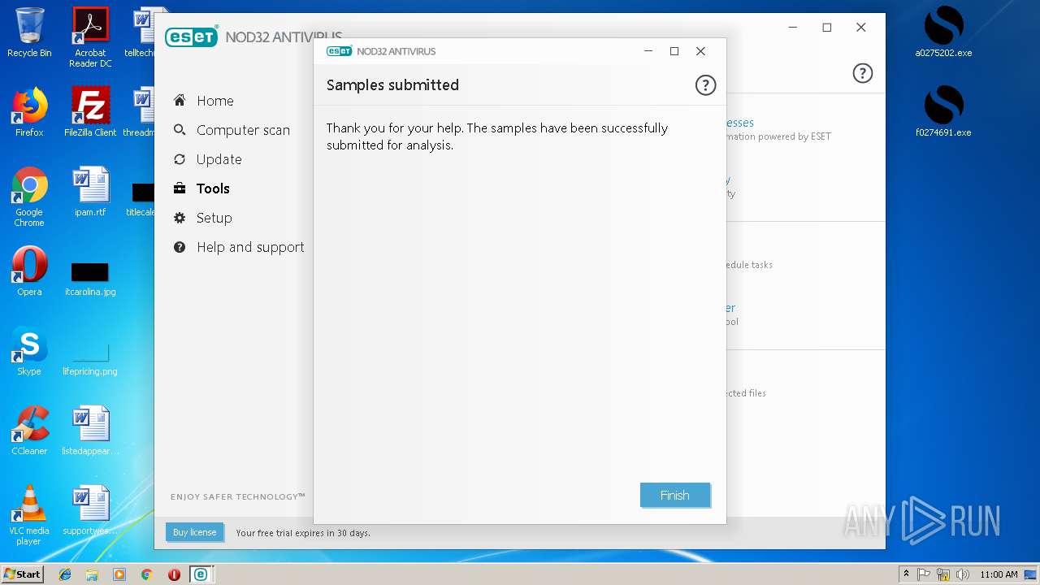The image size is (1040, 585).
Task: Run f0274691.exe on desktop
Action: [x=943, y=112]
